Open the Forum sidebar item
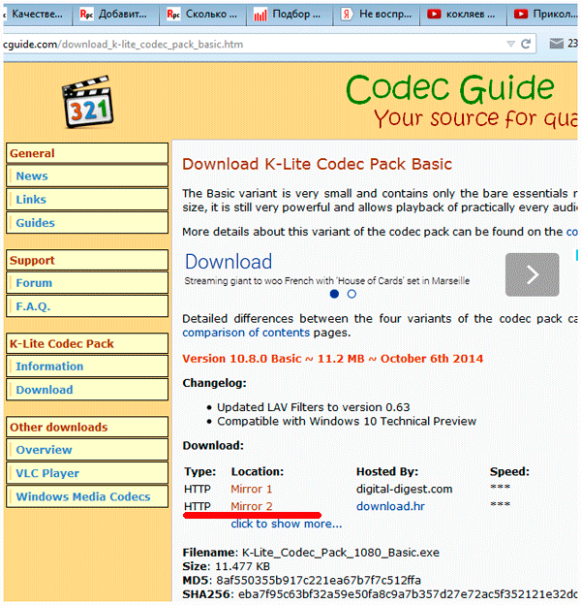581x605 pixels. [87, 283]
